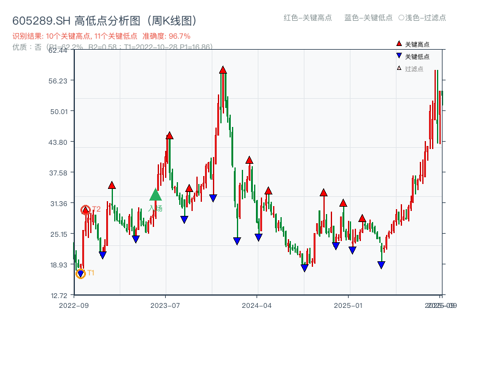Click the blue key-low triangle near the 2023-07 pullback
The height and width of the screenshot is (368, 491).
tap(183, 219)
